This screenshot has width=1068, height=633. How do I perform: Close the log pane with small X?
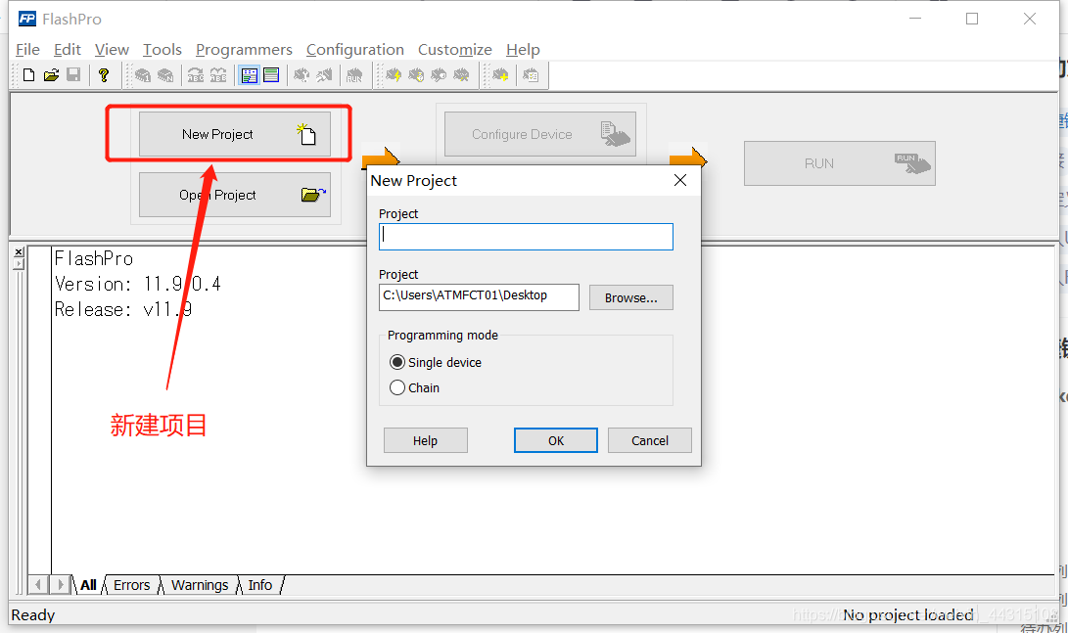(19, 251)
